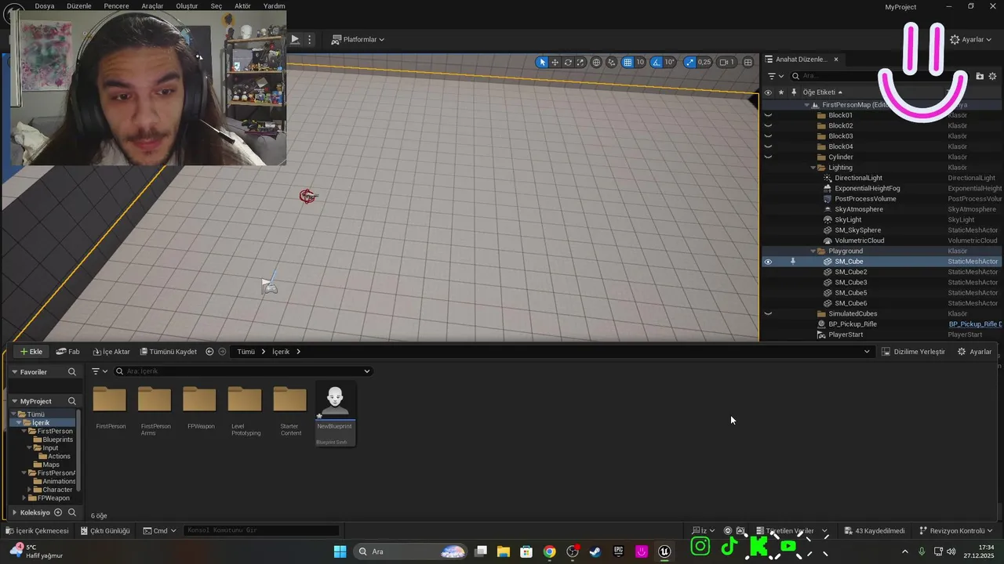
Task: Open play options three-dot menu
Action: 309,39
